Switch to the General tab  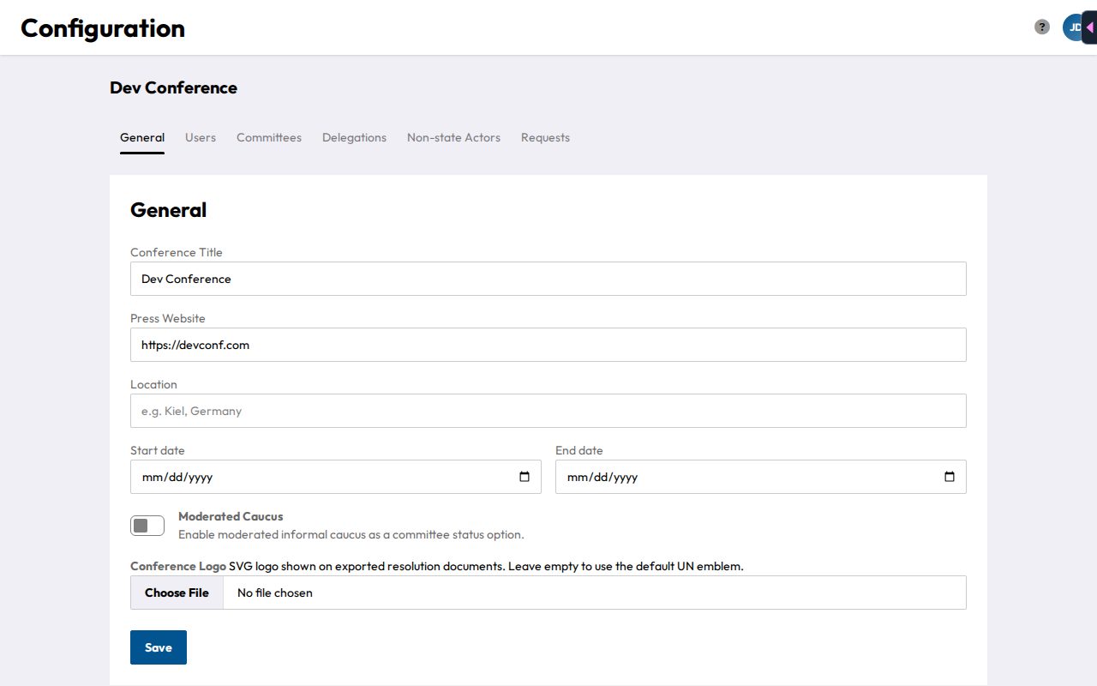click(x=142, y=137)
